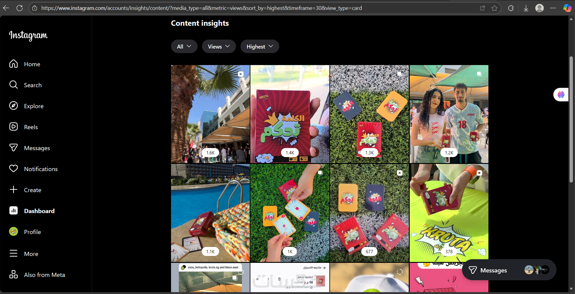Open the Reels icon
The image size is (575, 294).
[14, 127]
